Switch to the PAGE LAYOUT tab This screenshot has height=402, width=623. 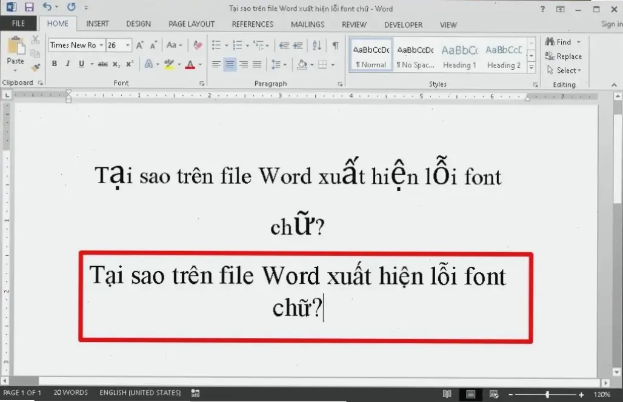(192, 24)
